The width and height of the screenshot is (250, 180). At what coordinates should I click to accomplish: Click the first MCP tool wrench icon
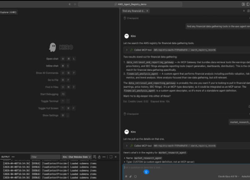(x=132, y=50)
